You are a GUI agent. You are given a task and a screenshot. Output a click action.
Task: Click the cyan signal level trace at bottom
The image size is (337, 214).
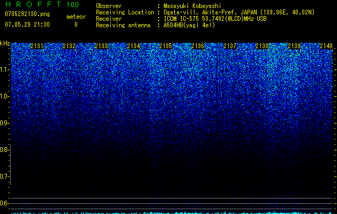click(172, 213)
